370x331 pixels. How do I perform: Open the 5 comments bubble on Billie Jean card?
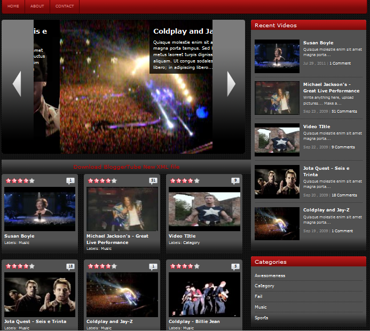tap(235, 266)
